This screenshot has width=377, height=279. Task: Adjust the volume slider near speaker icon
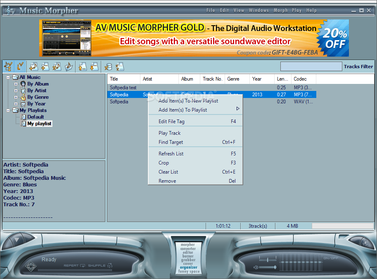tap(268, 267)
